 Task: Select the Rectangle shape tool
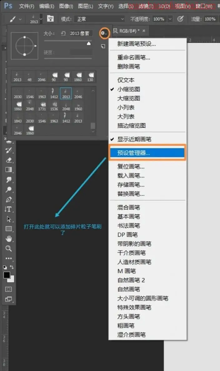(x=9, y=229)
